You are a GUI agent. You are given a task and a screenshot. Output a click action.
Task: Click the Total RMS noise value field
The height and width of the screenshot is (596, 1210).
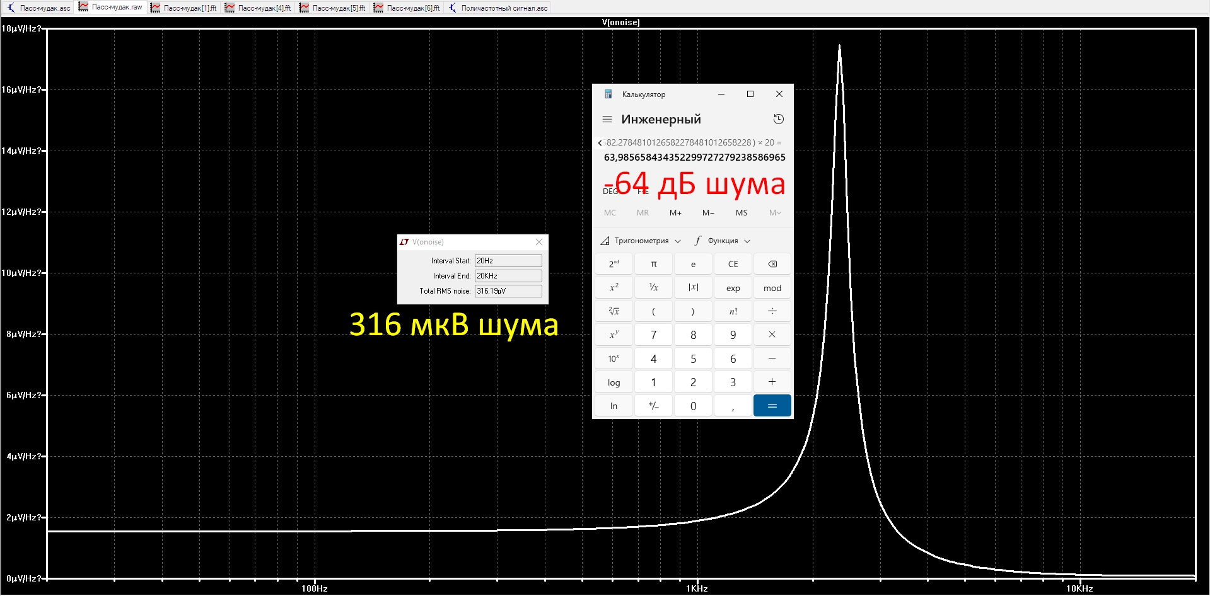click(508, 291)
